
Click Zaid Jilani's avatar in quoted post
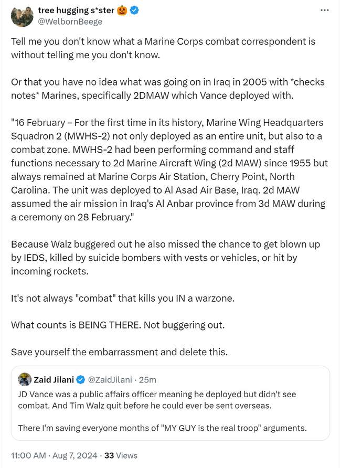pyautogui.click(x=24, y=379)
